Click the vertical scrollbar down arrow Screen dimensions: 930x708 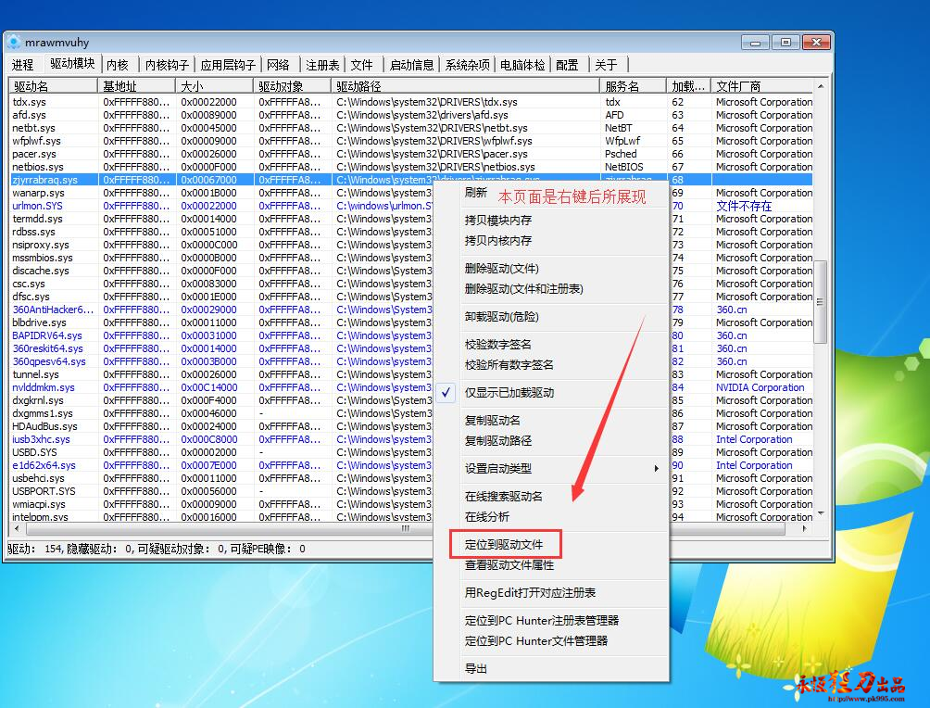[821, 514]
